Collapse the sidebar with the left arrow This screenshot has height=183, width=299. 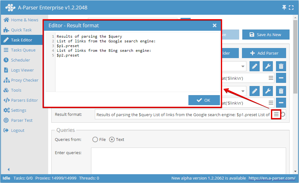coord(9,170)
